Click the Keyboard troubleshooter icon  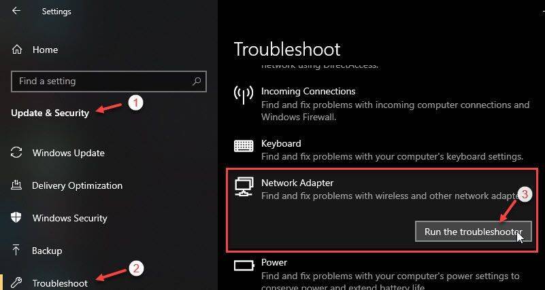tap(244, 145)
